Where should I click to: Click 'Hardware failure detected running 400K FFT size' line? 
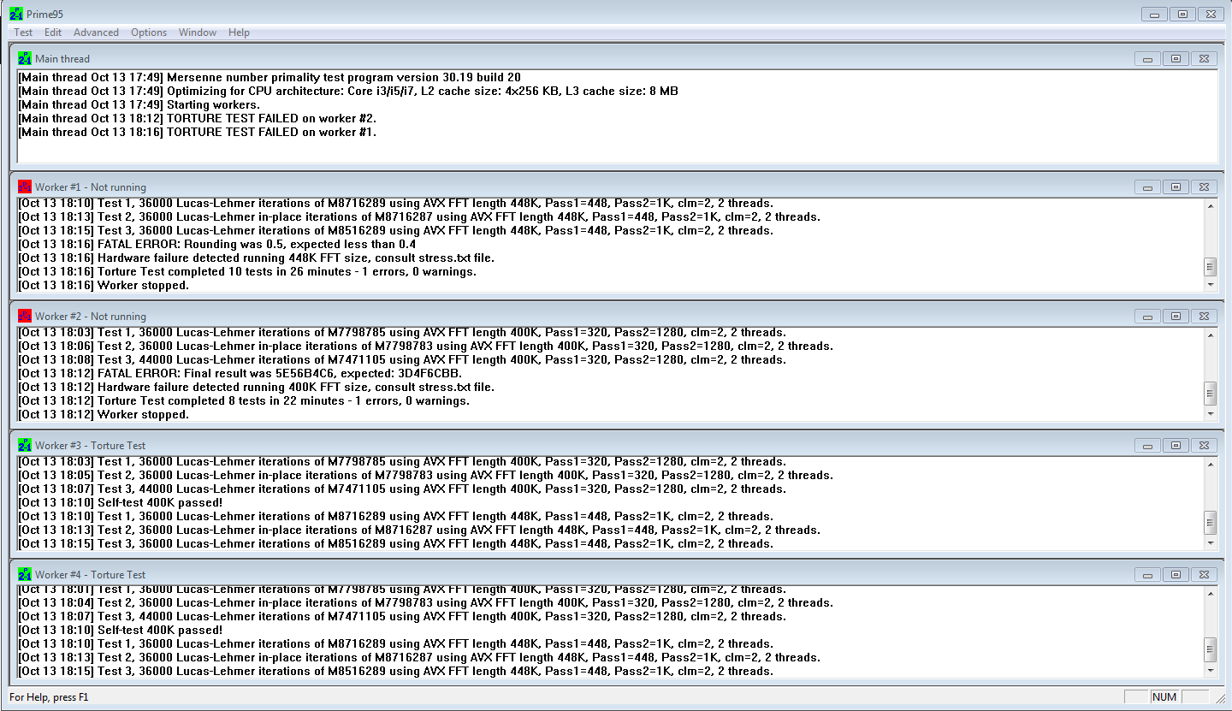coord(257,387)
